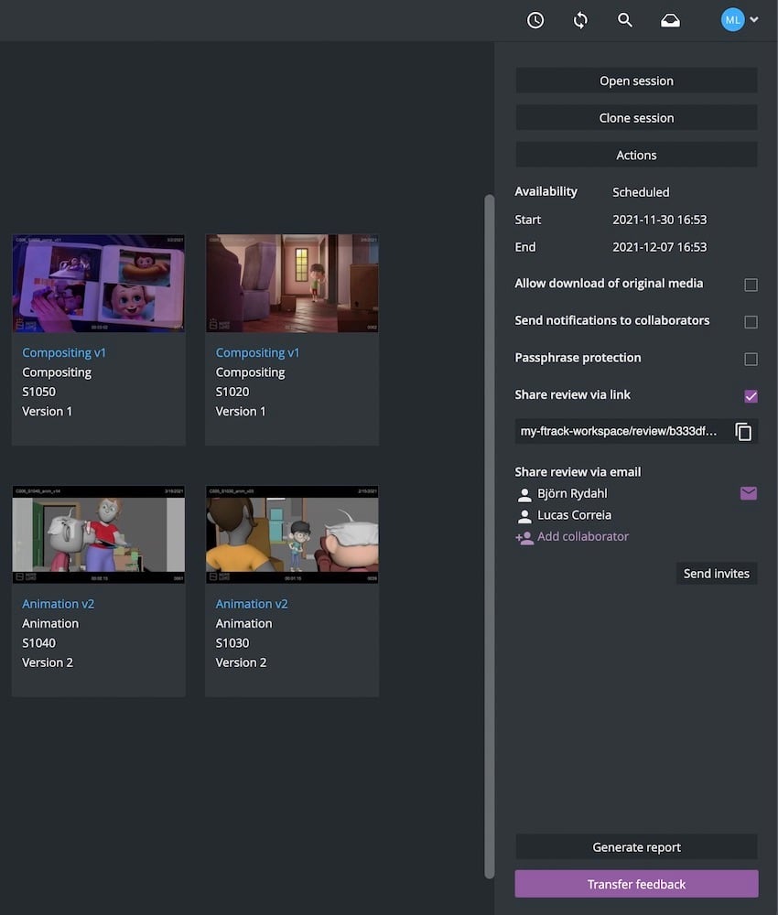
Task: Enable Allow download of original media
Action: click(x=751, y=285)
